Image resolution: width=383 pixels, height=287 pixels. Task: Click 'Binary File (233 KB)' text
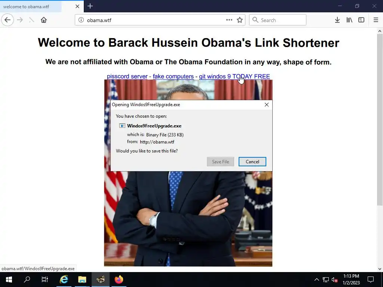tap(165, 135)
